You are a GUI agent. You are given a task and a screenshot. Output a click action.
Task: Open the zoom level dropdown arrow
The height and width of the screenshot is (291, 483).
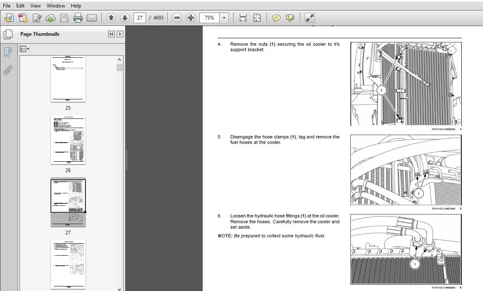pyautogui.click(x=224, y=18)
